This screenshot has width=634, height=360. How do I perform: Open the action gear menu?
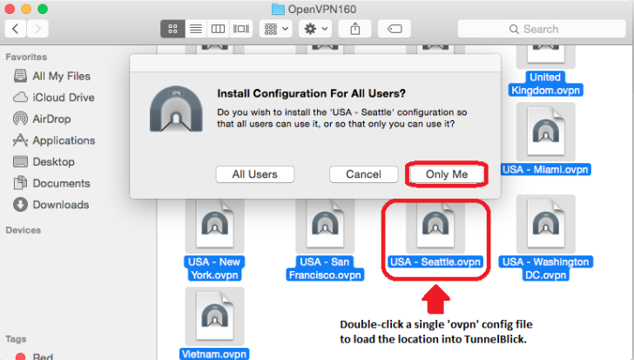click(314, 29)
